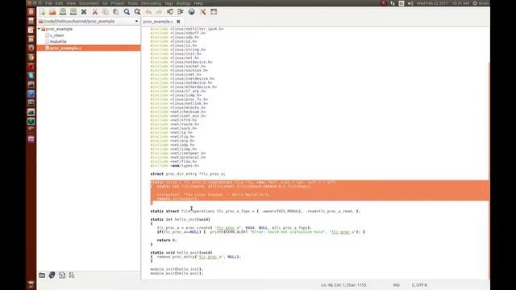Click the Unindent toolbar icon
The image size is (516, 290).
(170, 12)
